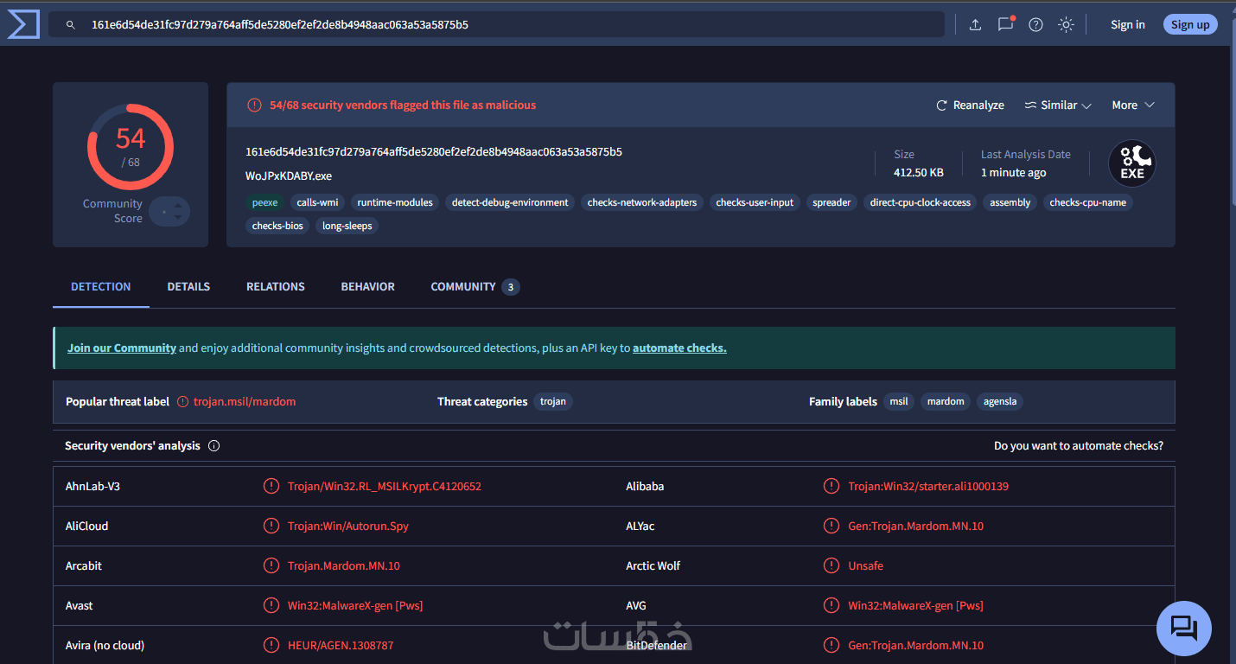Screen dimensions: 1236x664
Task: Click the Trojan:Win32/starter.ali1000139 result
Action: (x=928, y=487)
